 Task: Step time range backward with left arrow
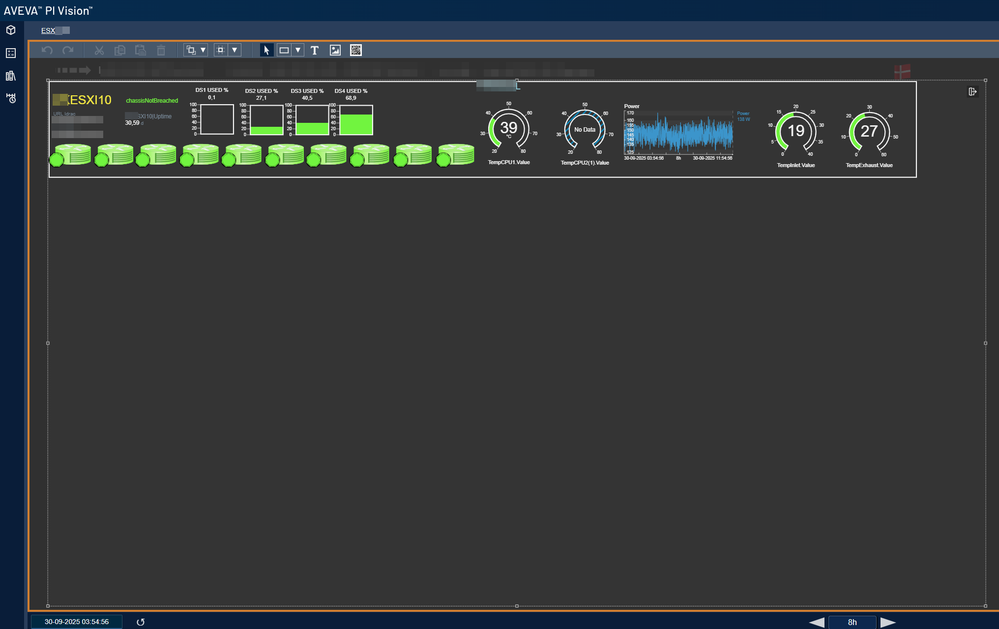click(x=817, y=622)
